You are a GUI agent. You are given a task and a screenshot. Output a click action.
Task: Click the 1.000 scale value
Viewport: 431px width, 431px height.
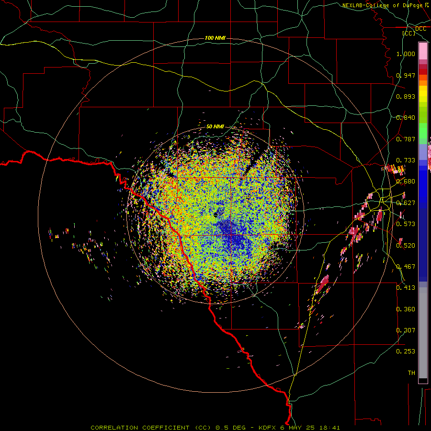click(x=406, y=54)
